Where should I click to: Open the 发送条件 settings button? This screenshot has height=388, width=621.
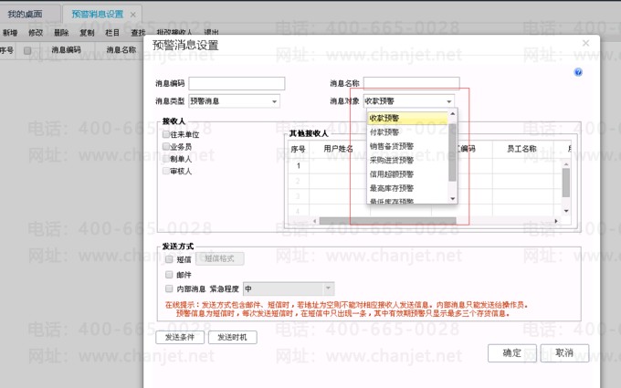[180, 337]
